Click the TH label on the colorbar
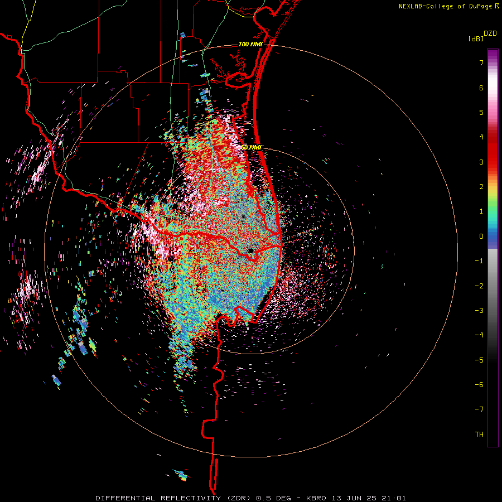Viewport: 502px width, 502px height. pyautogui.click(x=479, y=435)
